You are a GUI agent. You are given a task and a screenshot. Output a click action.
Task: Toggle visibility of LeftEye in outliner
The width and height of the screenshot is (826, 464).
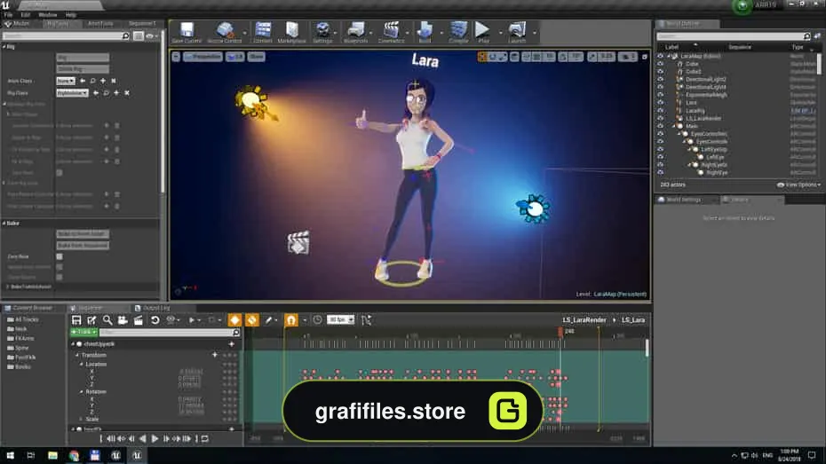point(661,157)
